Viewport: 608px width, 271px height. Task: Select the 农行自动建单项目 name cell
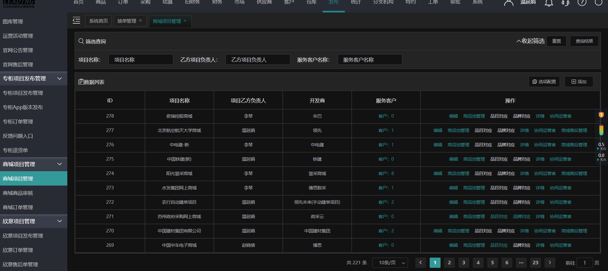click(179, 202)
